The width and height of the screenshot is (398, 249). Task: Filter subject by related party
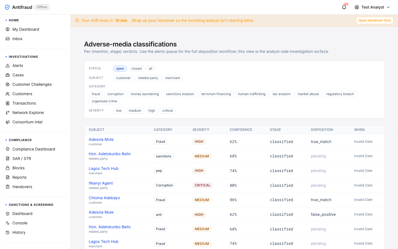(148, 78)
